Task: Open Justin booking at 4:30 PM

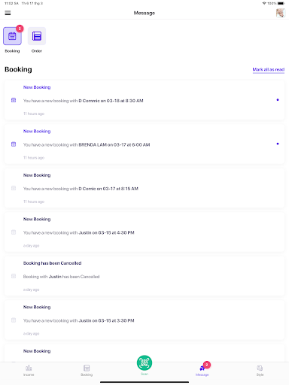Action: (x=144, y=232)
